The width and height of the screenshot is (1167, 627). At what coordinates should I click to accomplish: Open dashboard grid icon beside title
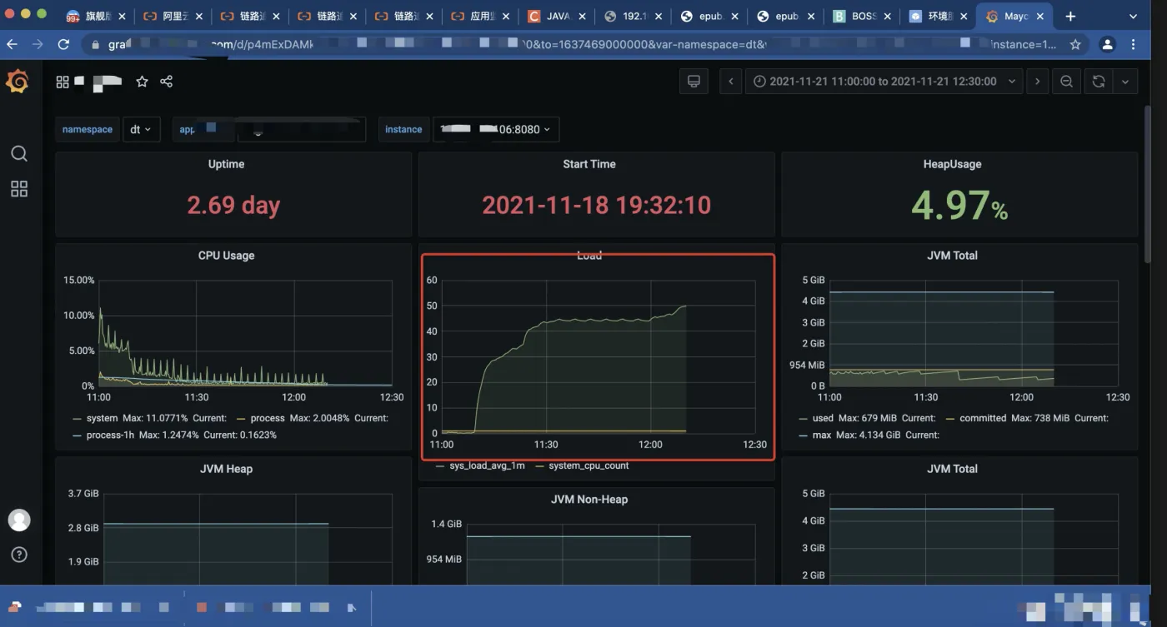point(63,82)
